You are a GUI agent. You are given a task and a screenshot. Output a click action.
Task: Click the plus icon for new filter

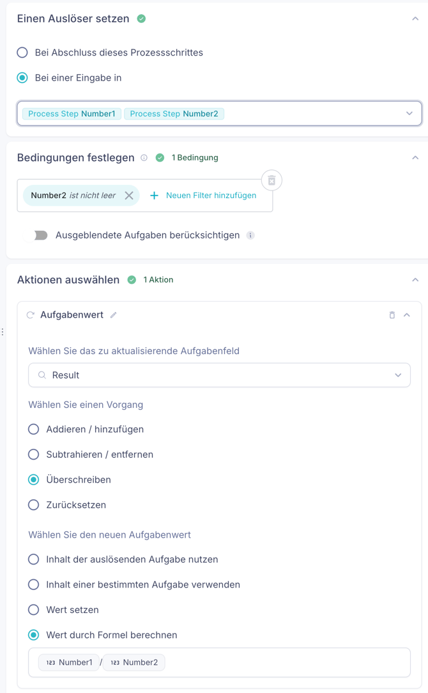[154, 196]
